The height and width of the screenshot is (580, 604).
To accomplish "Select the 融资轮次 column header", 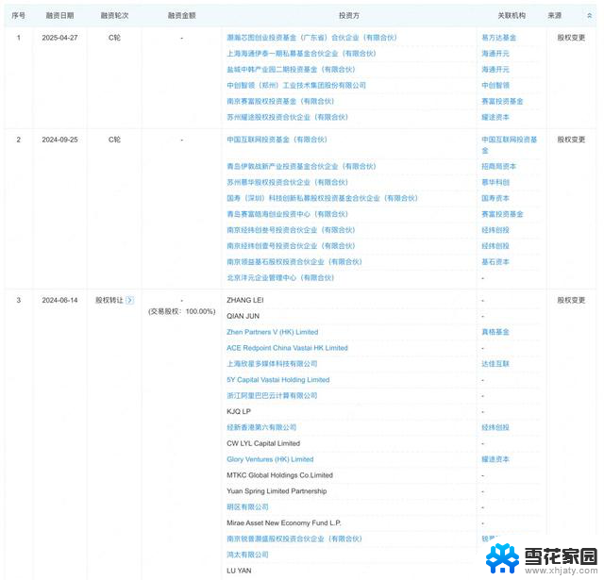I will point(114,15).
